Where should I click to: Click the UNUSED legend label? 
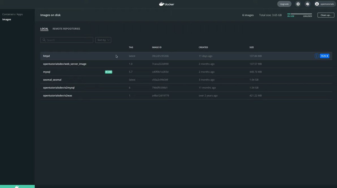(307, 16)
